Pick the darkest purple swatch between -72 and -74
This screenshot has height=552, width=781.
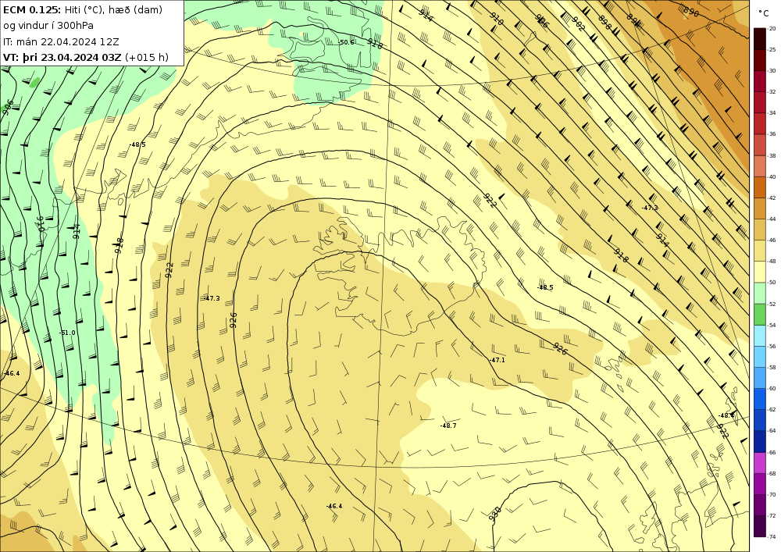coord(760,526)
